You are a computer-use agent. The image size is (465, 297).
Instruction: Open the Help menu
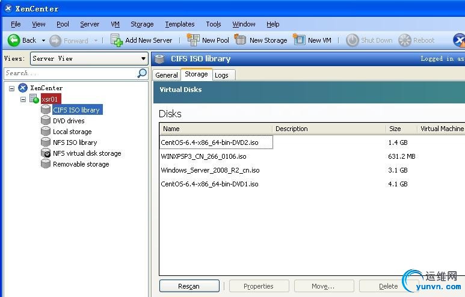[273, 24]
